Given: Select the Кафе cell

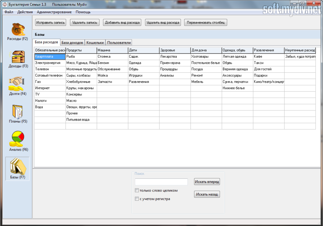Looking at the screenshot, I should [268, 57].
